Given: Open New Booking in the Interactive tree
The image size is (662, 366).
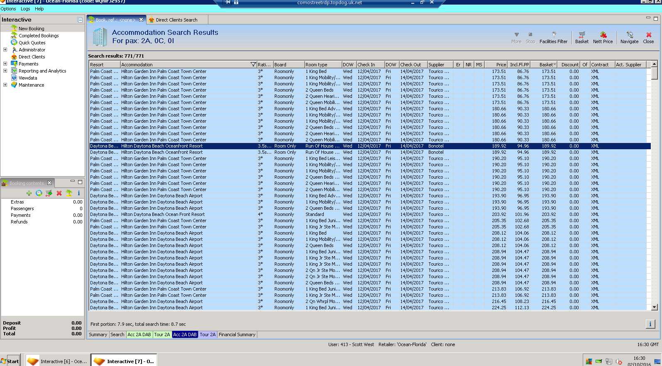Looking at the screenshot, I should pos(31,29).
